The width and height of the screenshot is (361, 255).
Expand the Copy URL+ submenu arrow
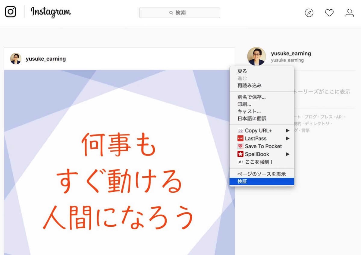coord(287,131)
